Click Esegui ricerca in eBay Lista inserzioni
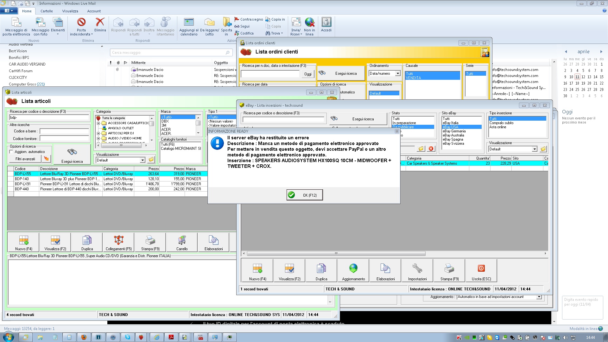This screenshot has width=608, height=342. 358,119
